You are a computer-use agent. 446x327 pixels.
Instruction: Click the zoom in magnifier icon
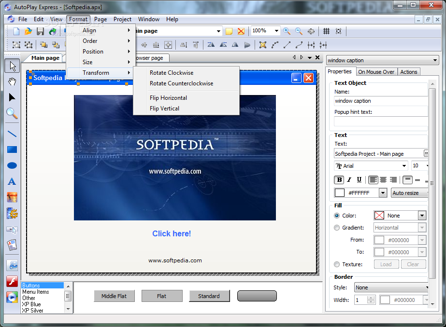[x=287, y=31]
